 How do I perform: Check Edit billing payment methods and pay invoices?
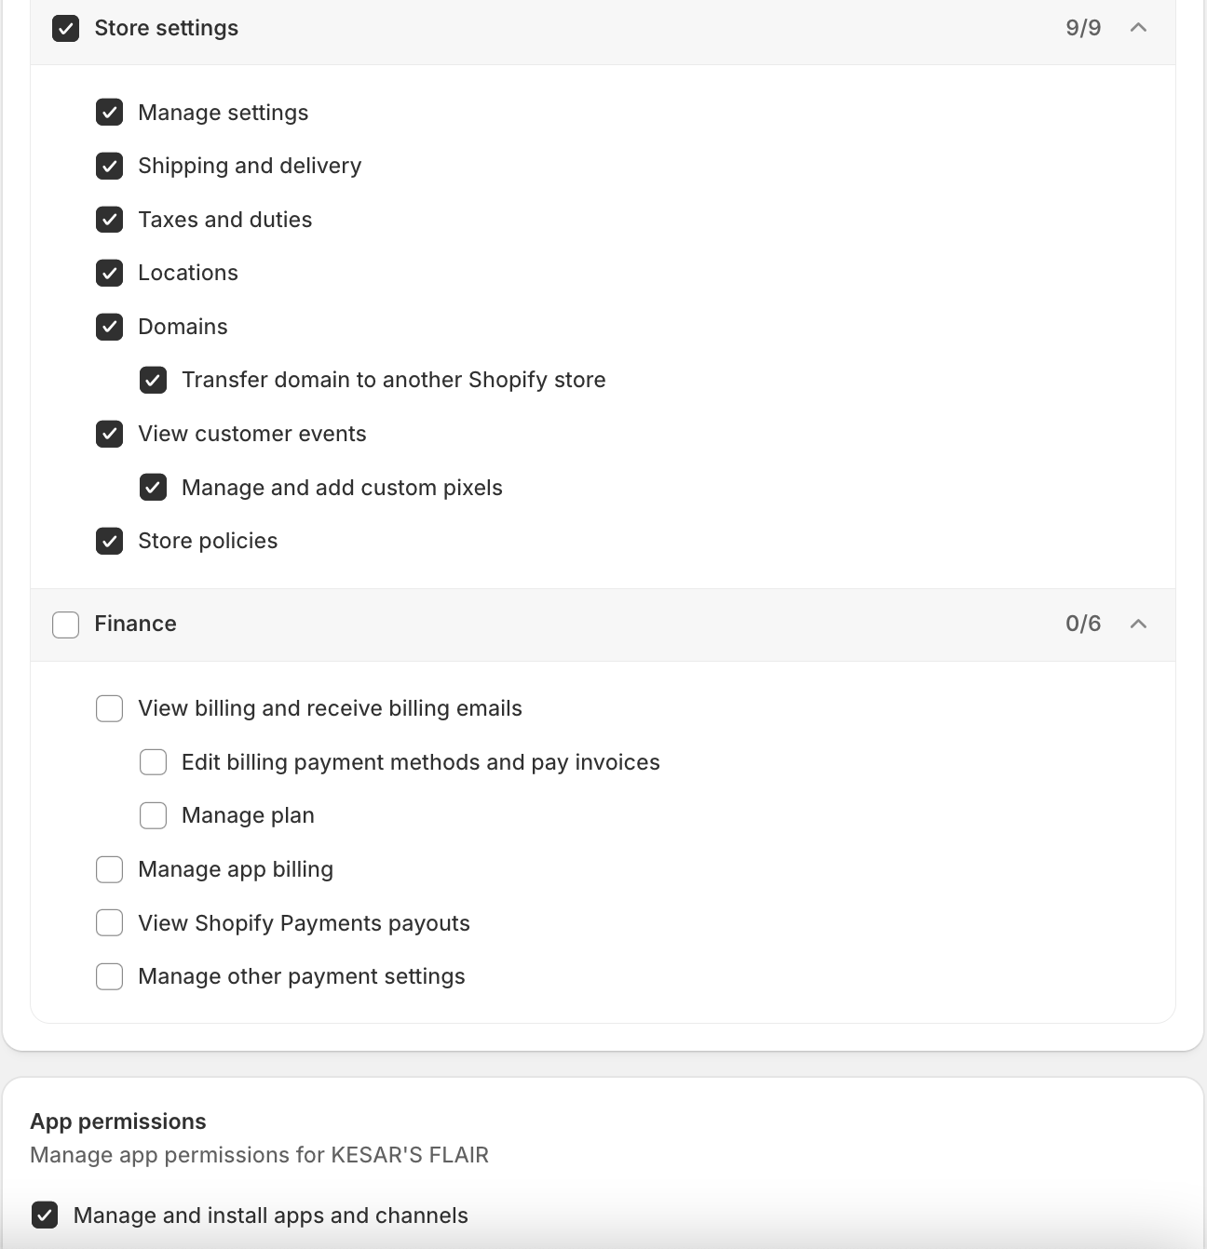[153, 762]
